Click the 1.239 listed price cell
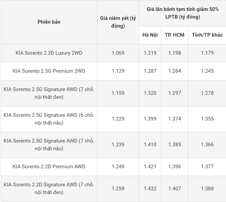 click(x=118, y=144)
